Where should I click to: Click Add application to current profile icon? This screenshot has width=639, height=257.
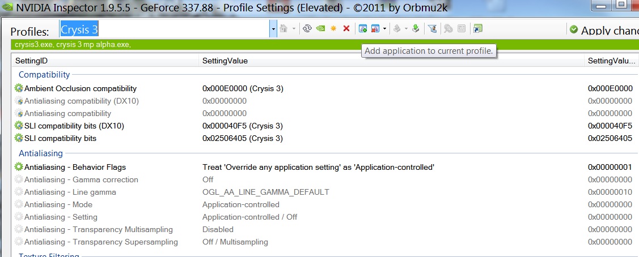(363, 29)
